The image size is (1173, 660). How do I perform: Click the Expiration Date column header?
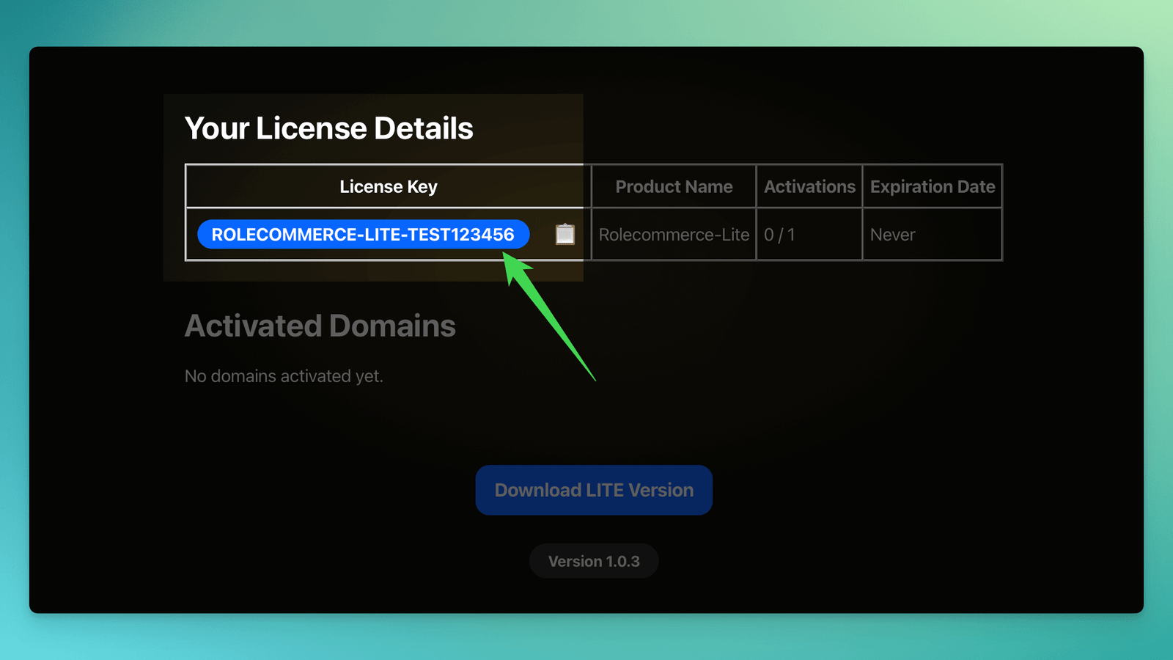point(933,186)
